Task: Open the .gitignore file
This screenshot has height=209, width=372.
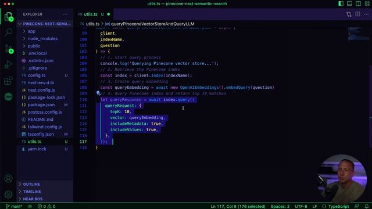Action: 37,68
